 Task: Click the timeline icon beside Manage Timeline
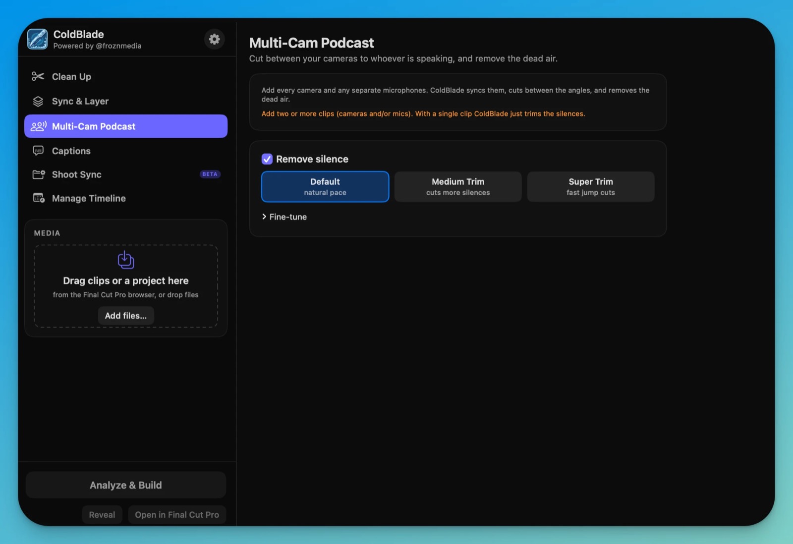coord(39,198)
